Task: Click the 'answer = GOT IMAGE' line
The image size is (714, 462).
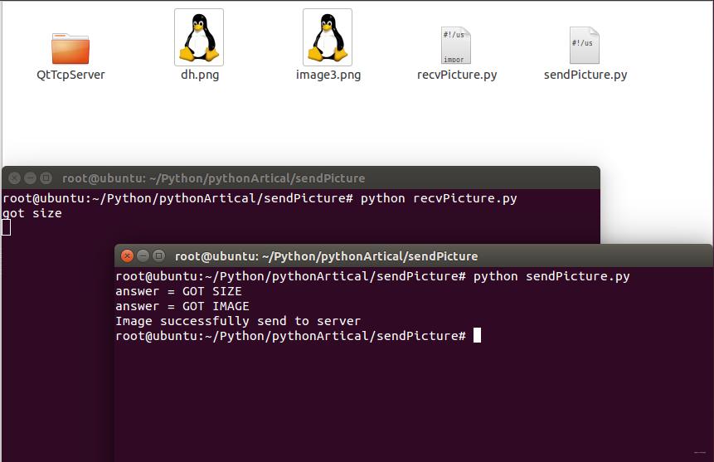Action: 182,306
